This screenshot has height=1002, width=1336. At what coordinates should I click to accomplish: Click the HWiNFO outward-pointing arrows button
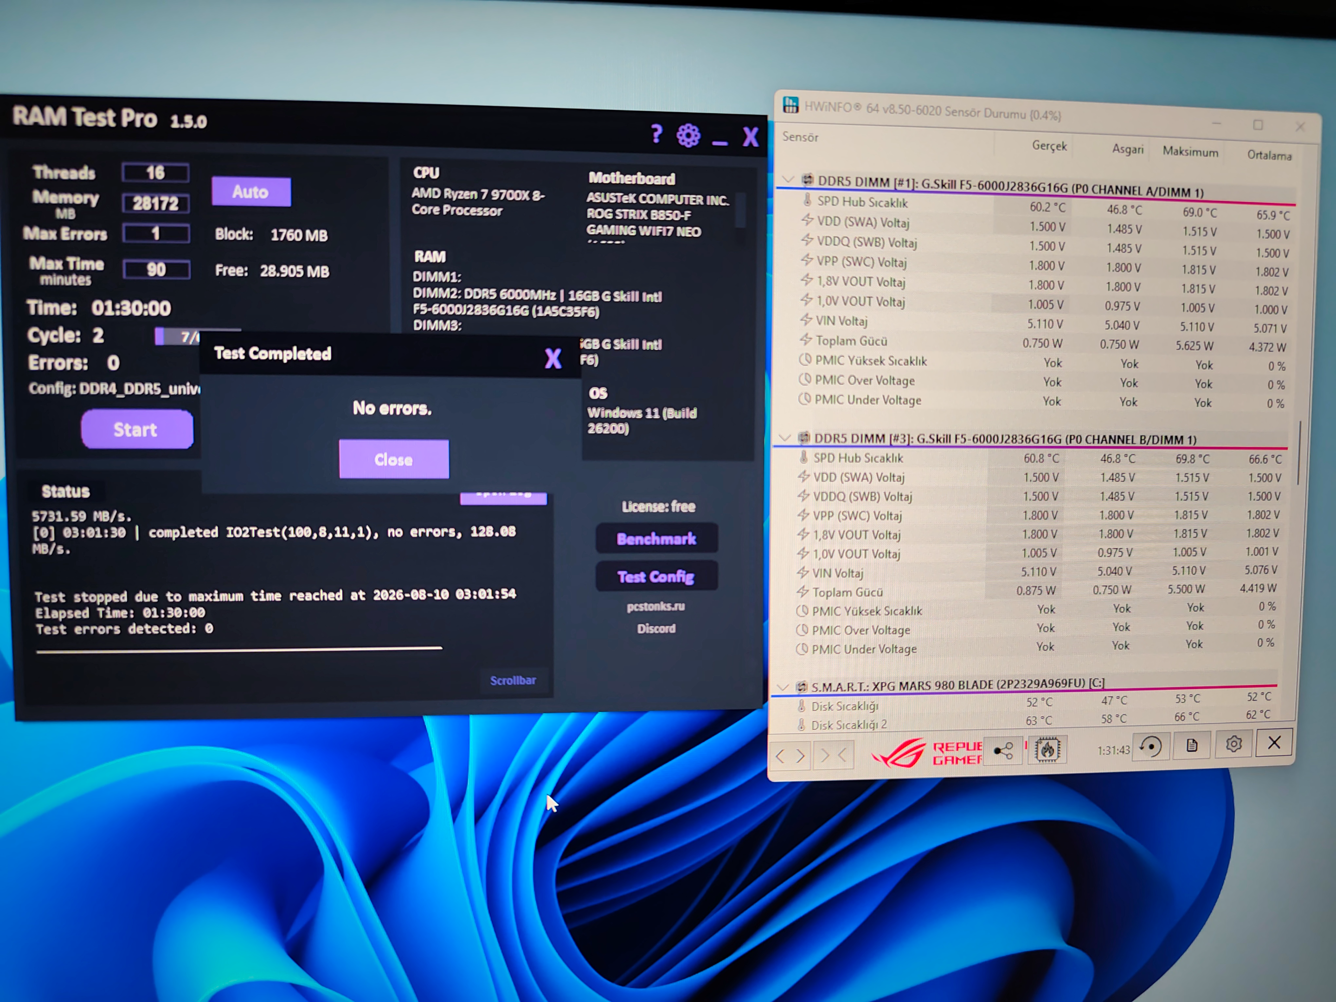(790, 756)
